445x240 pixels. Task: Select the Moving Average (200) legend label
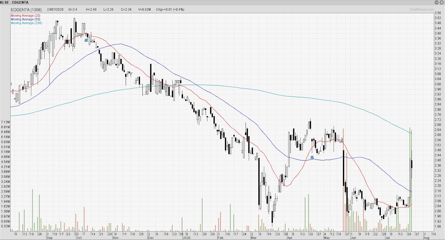27,23
